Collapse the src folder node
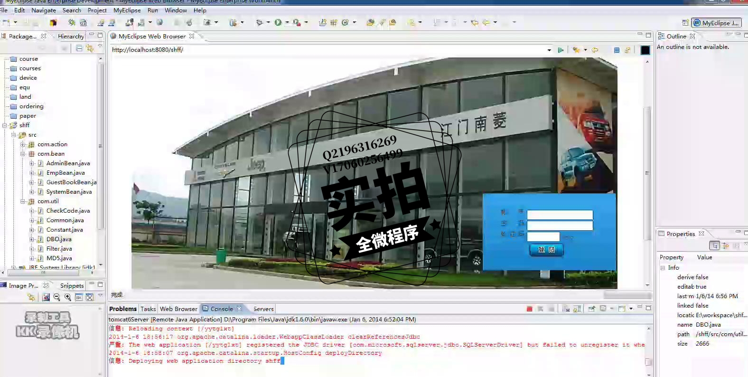Image resolution: width=748 pixels, height=377 pixels. pos(14,135)
